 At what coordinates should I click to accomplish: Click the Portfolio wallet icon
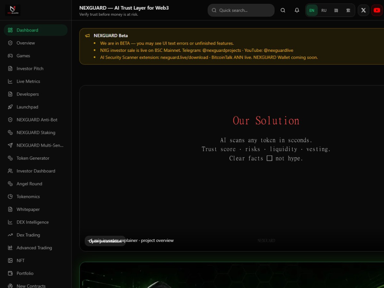pyautogui.click(x=10, y=273)
